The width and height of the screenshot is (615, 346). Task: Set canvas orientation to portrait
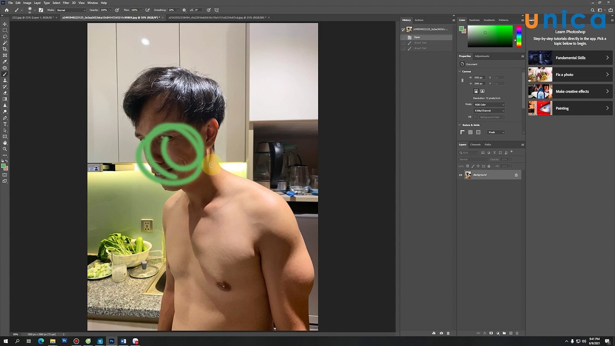pyautogui.click(x=476, y=91)
